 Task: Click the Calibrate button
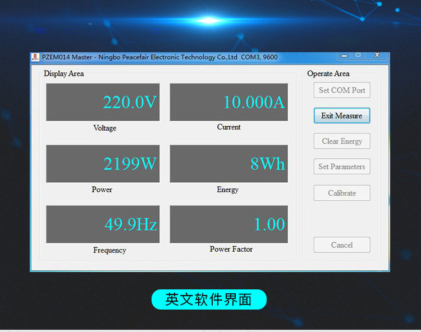click(342, 193)
